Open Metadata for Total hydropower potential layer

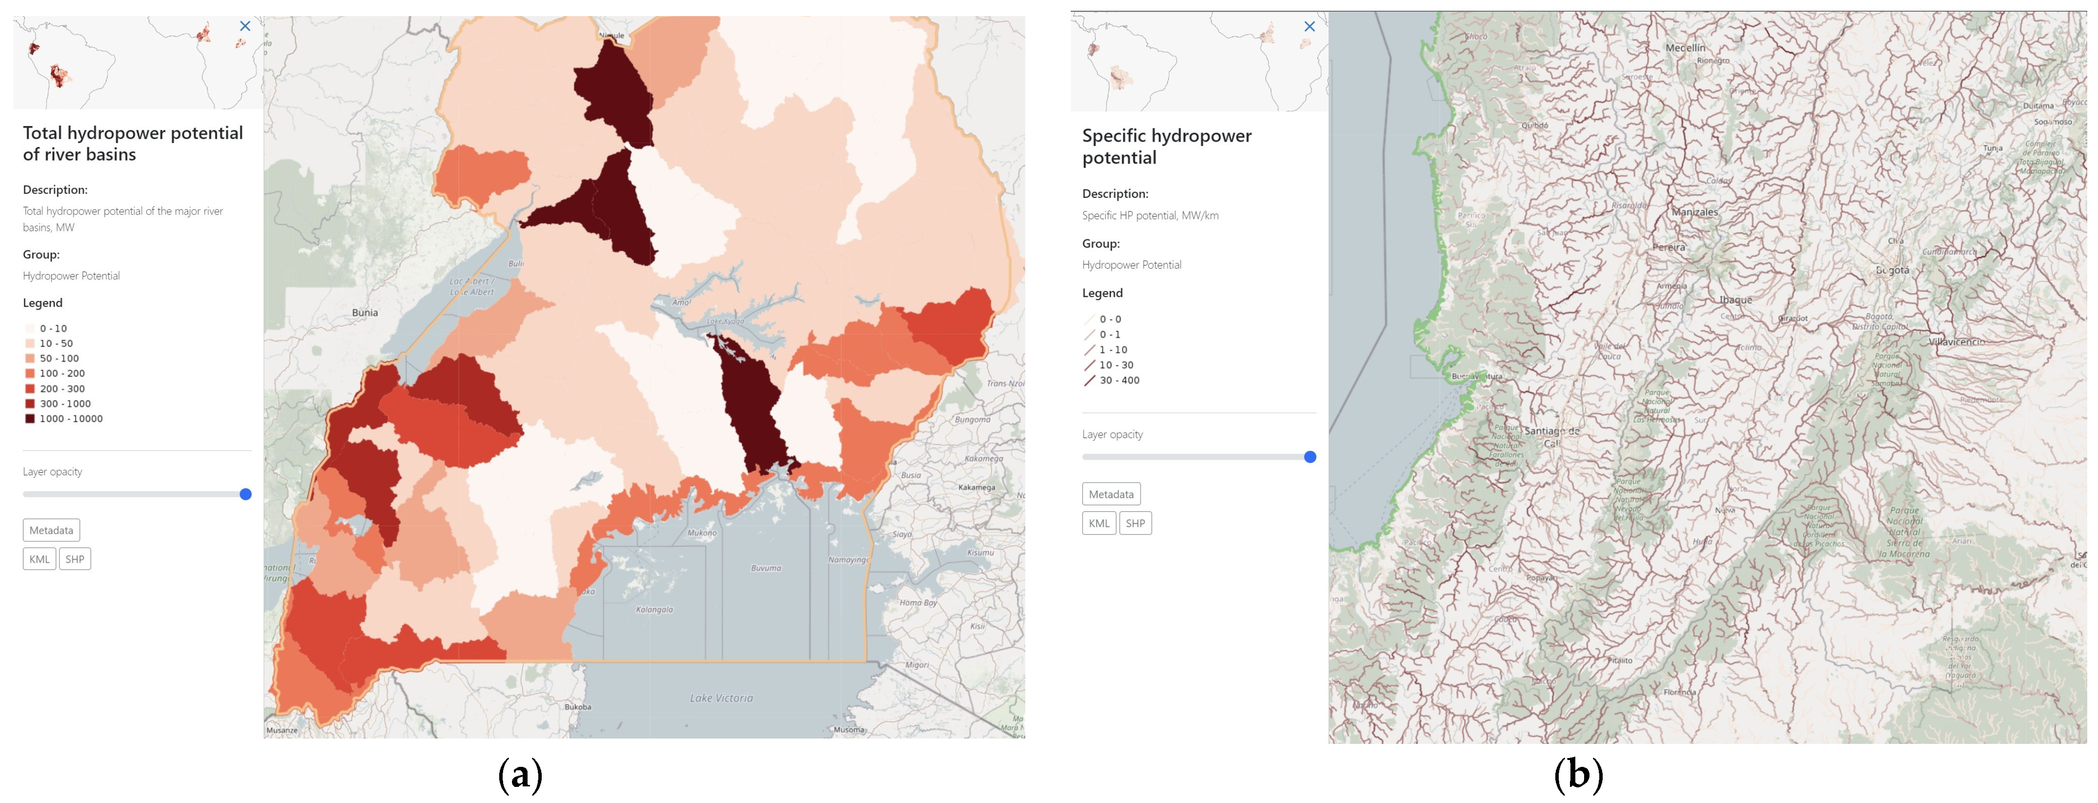pos(51,530)
